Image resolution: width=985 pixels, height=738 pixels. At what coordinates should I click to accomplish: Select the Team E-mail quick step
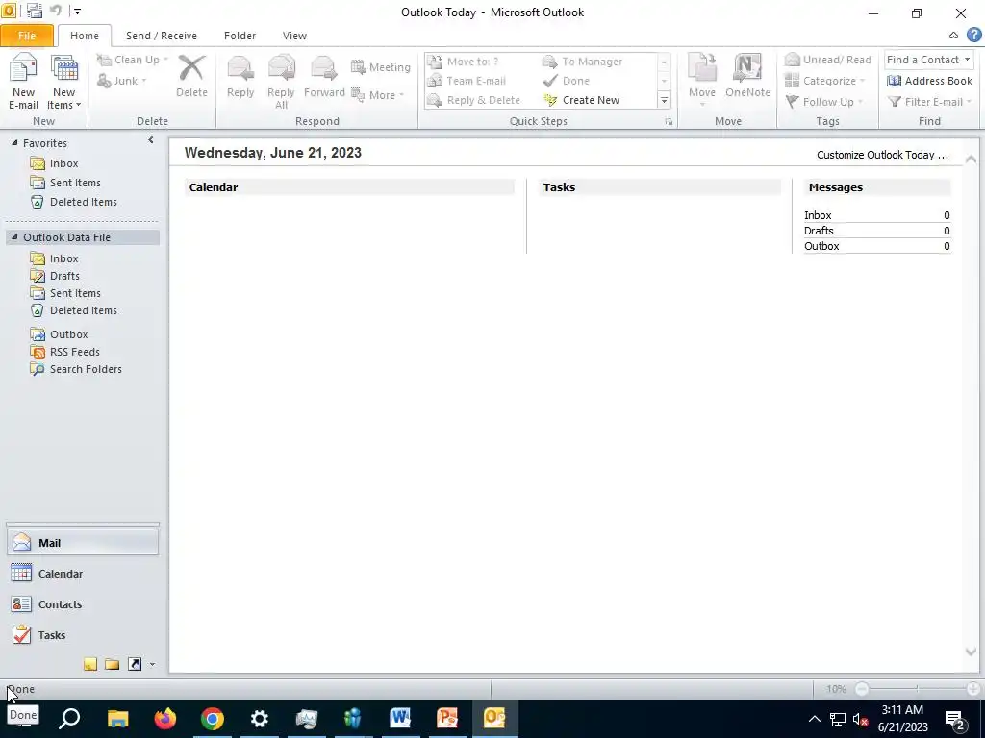[467, 81]
